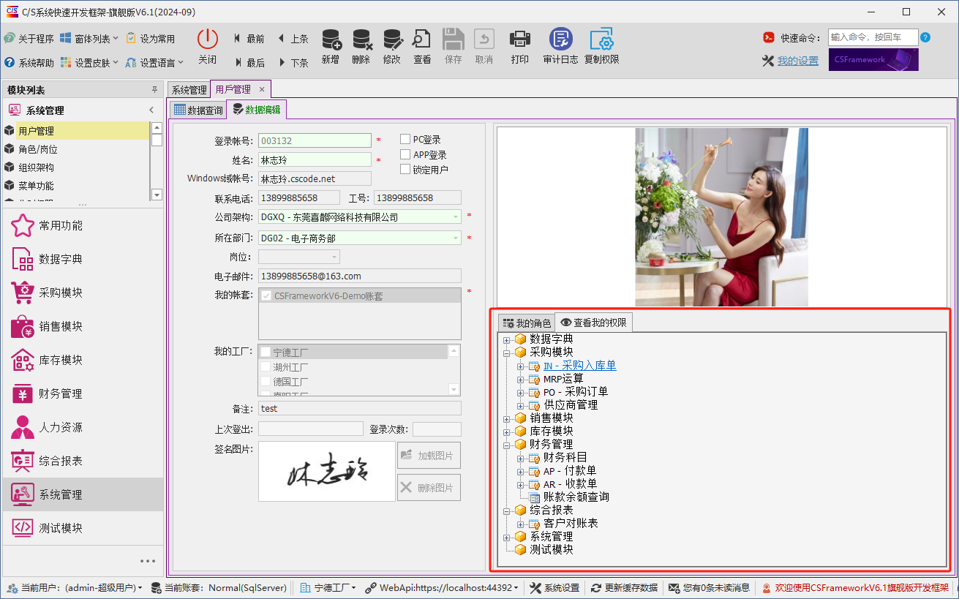
Task: Click 更新缓存数据 in status bar
Action: [624, 587]
